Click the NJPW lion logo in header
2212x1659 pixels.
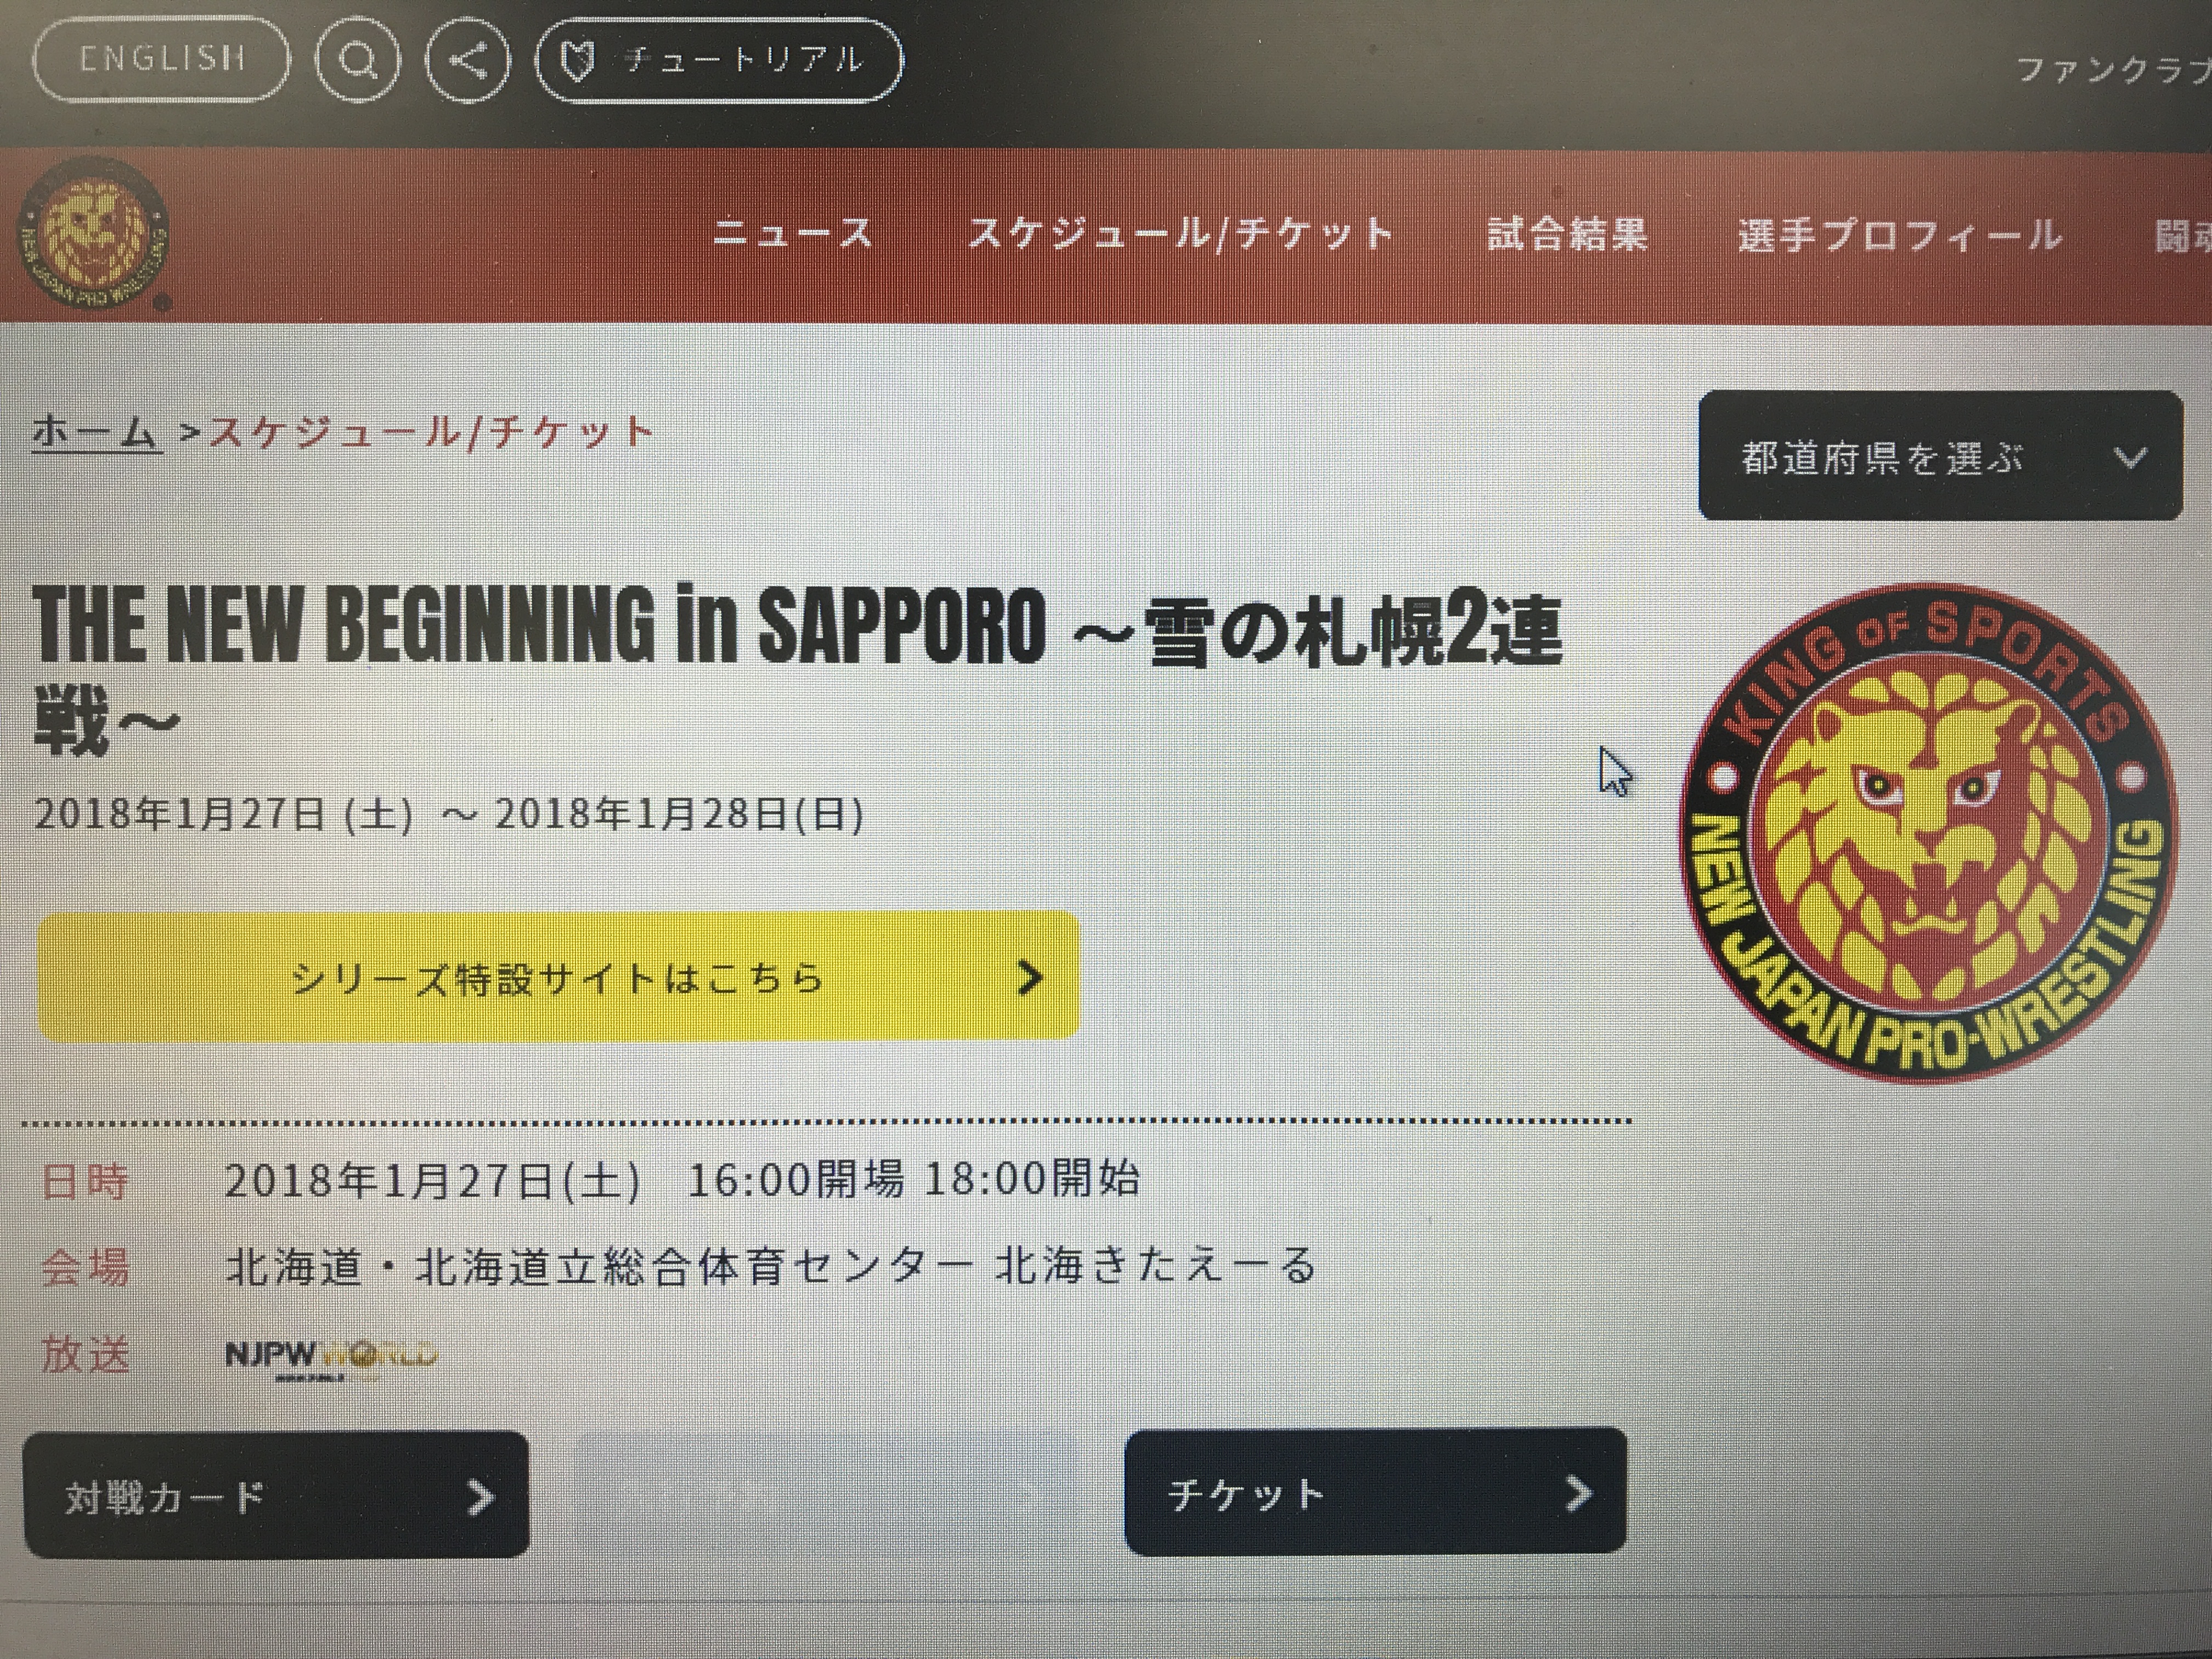93,235
